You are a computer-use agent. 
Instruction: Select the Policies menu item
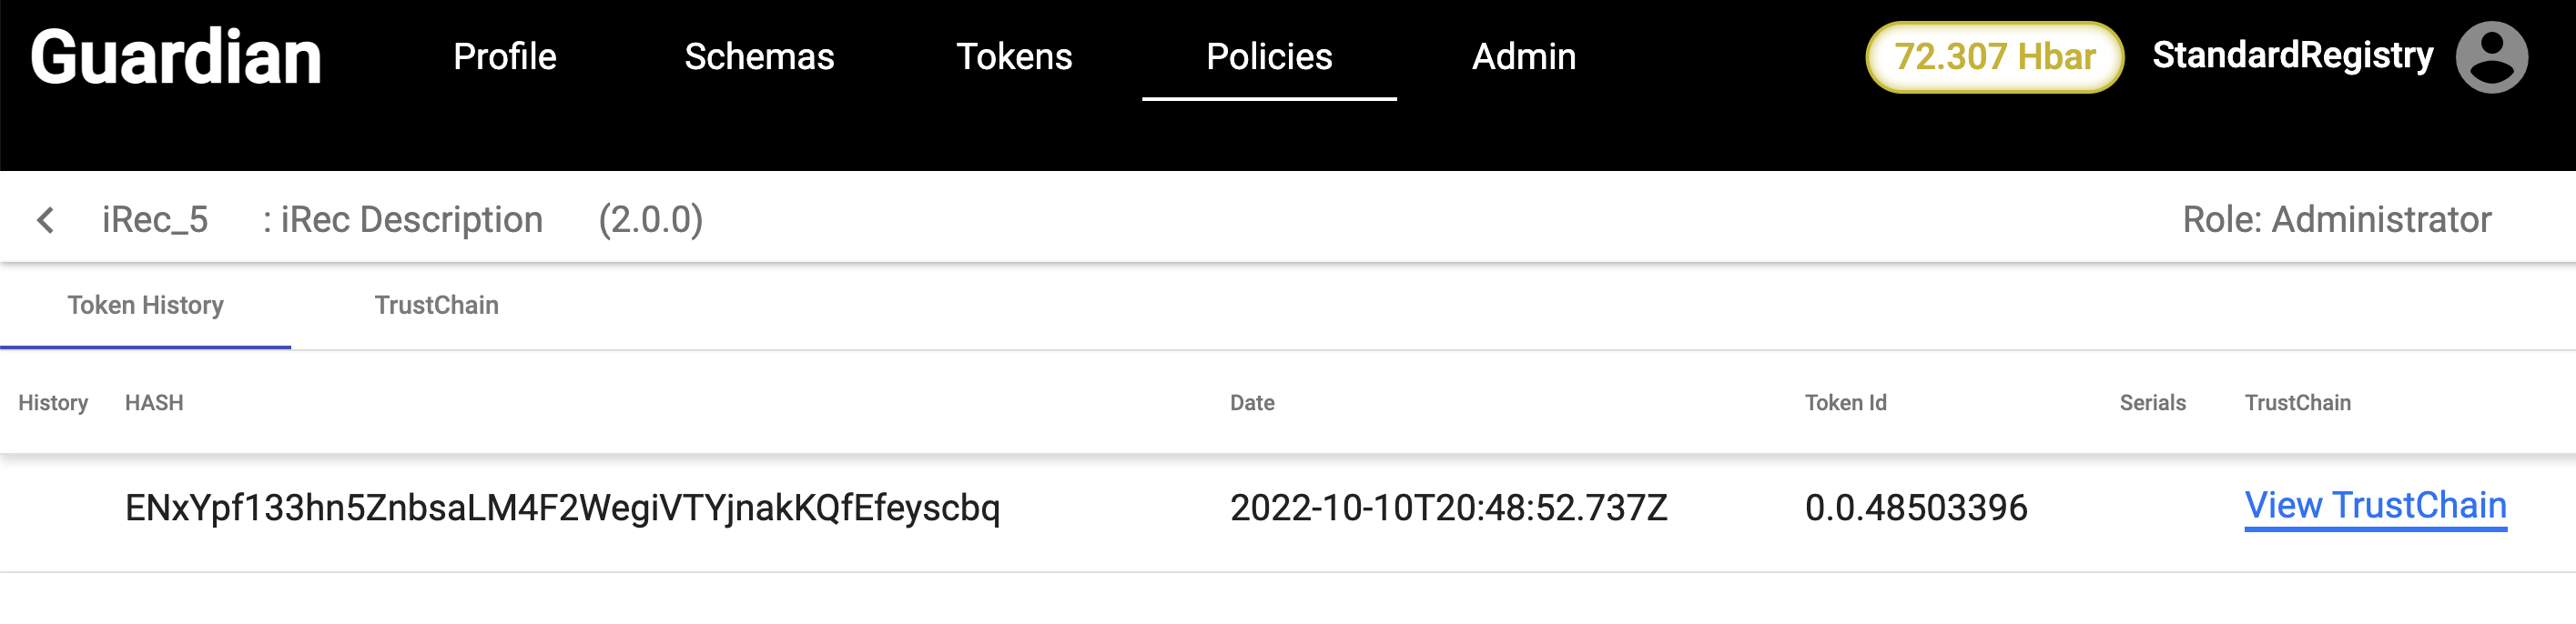[1269, 57]
